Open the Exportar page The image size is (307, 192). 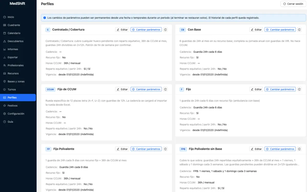tap(18, 57)
